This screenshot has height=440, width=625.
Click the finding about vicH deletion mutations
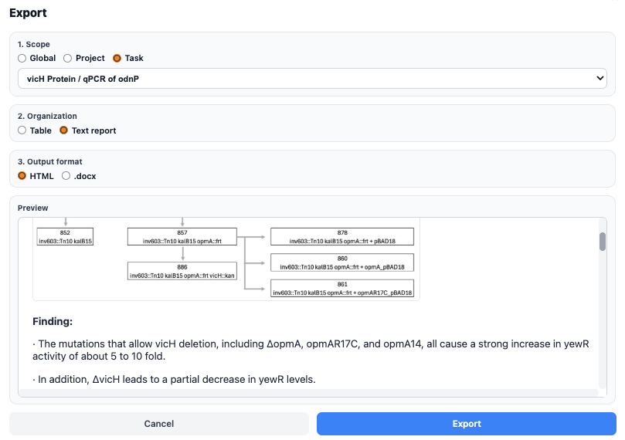[311, 350]
